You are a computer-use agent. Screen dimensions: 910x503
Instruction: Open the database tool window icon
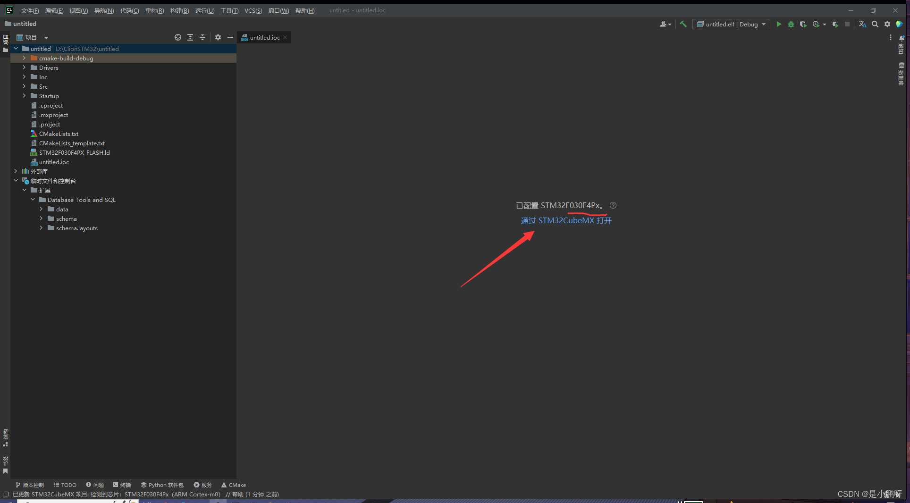pos(902,74)
